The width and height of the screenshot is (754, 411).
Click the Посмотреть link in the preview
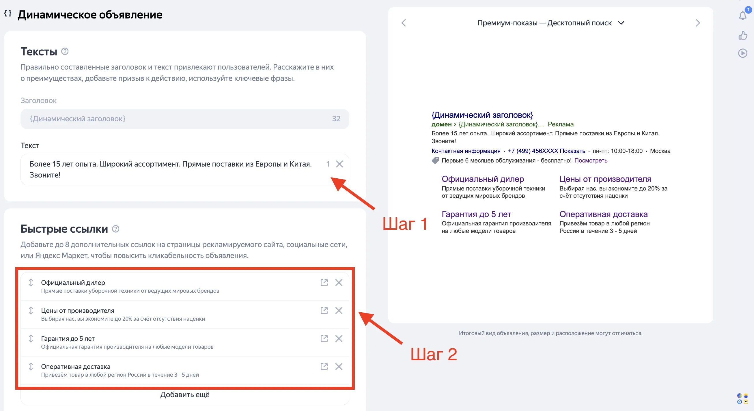coord(591,160)
